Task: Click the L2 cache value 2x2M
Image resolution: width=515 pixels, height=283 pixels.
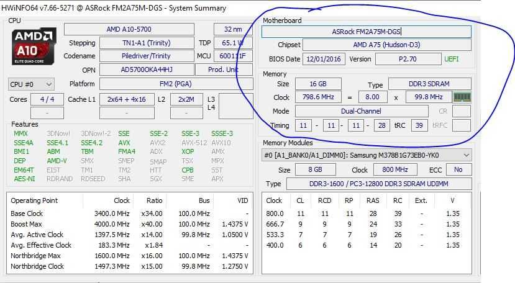Action: (186, 99)
